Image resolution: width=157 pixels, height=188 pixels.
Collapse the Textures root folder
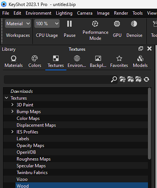[6, 98]
